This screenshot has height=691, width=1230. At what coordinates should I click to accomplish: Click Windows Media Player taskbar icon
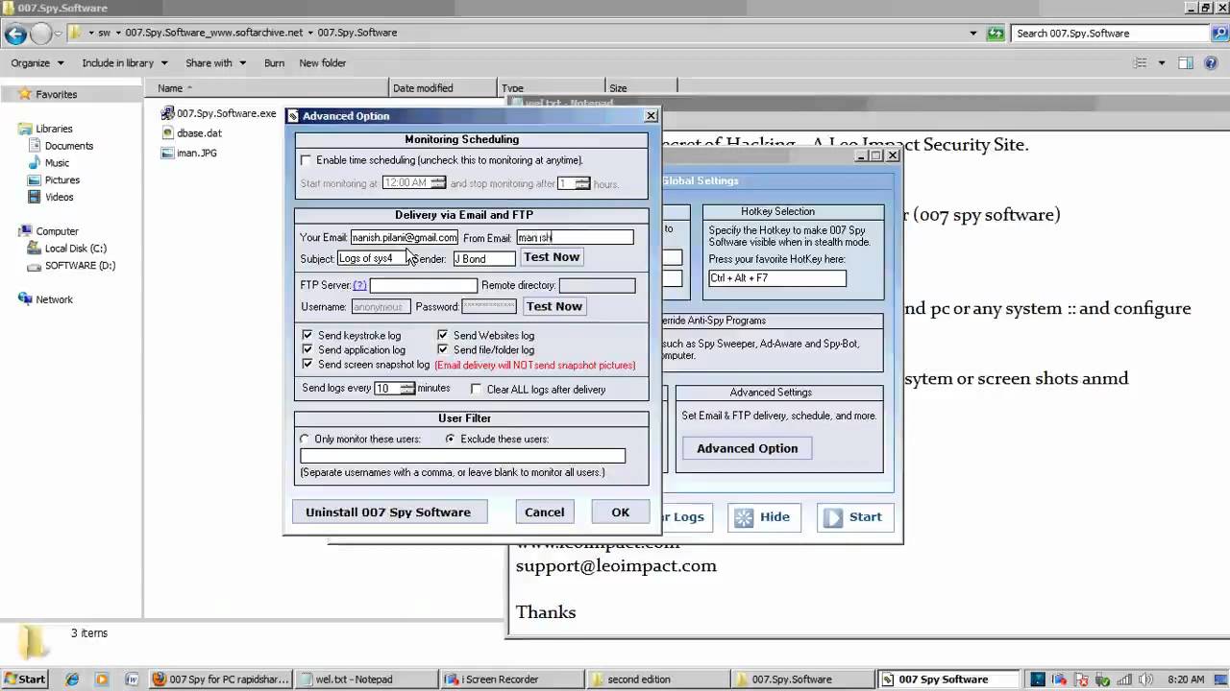(x=102, y=679)
